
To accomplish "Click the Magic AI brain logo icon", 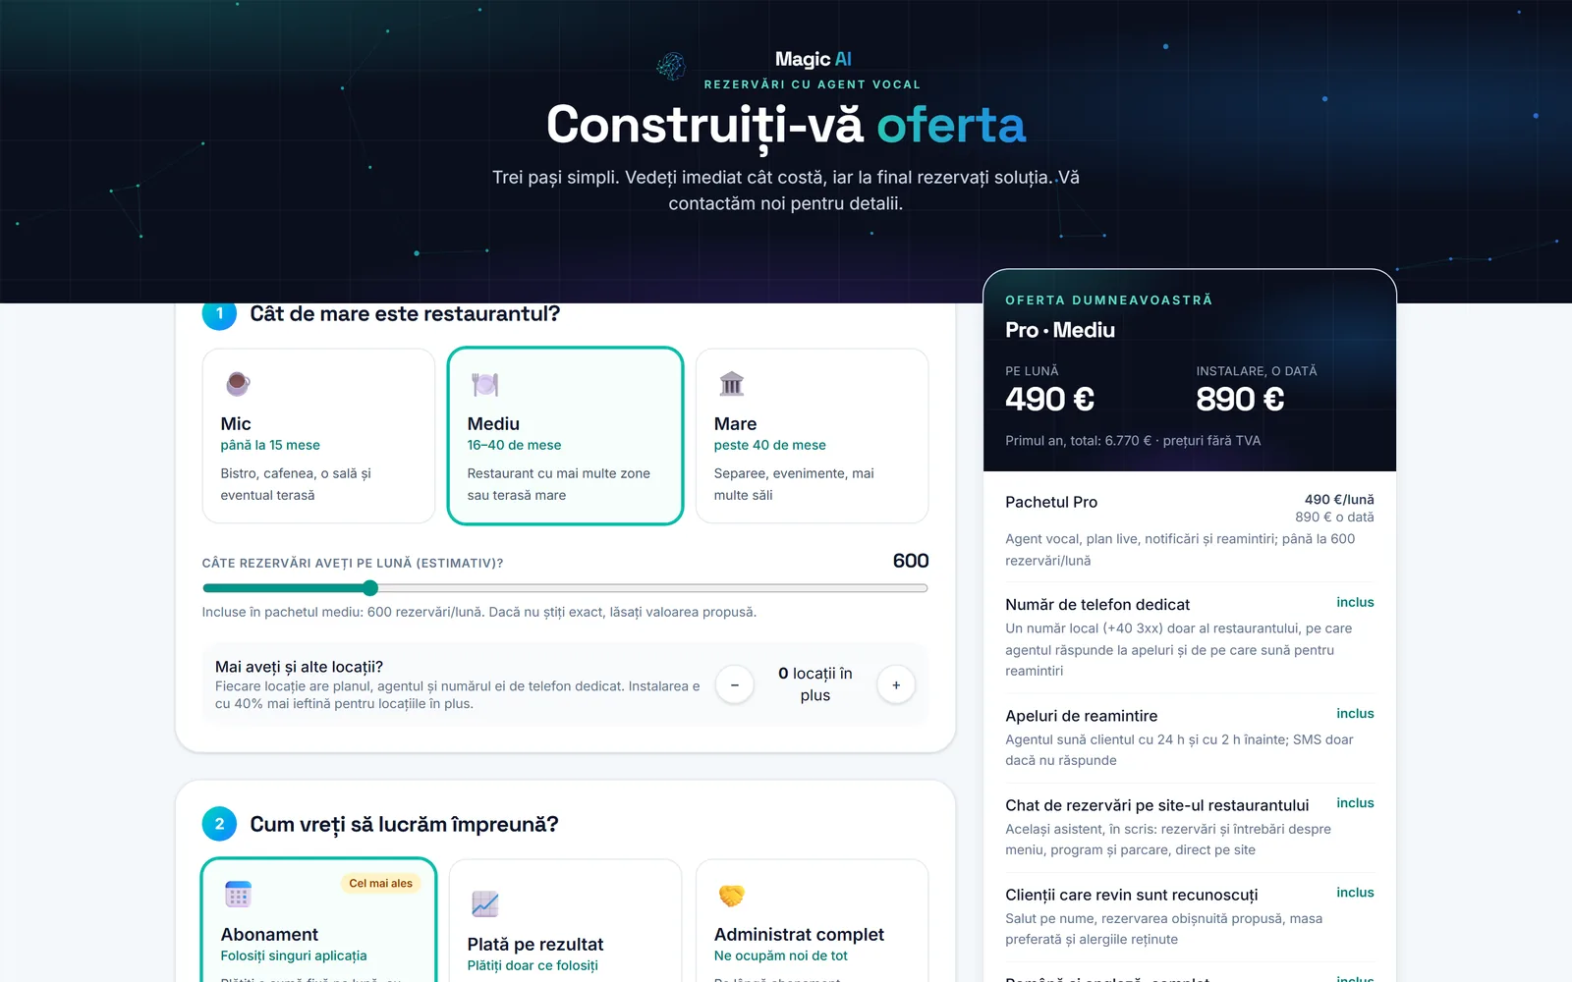I will click(x=671, y=66).
